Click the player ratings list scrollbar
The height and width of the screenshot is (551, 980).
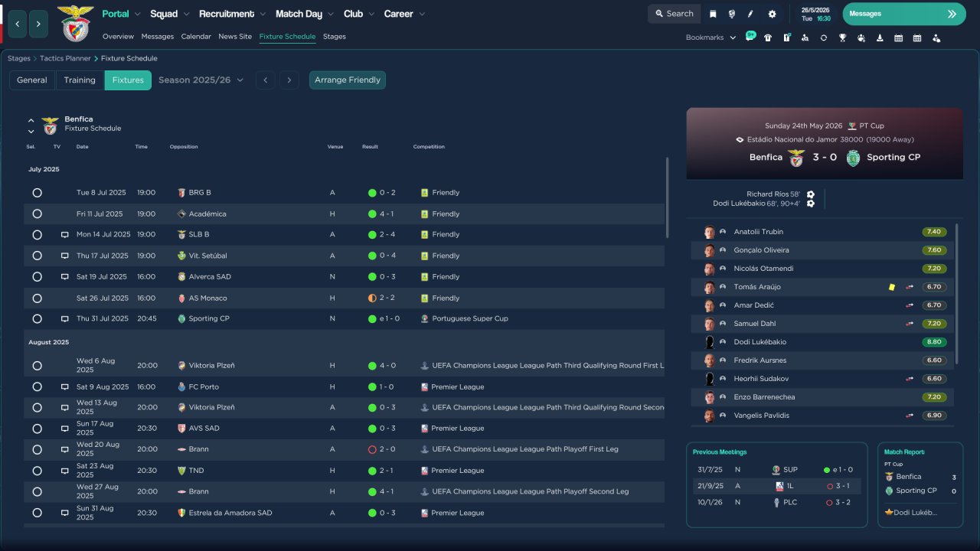(957, 294)
